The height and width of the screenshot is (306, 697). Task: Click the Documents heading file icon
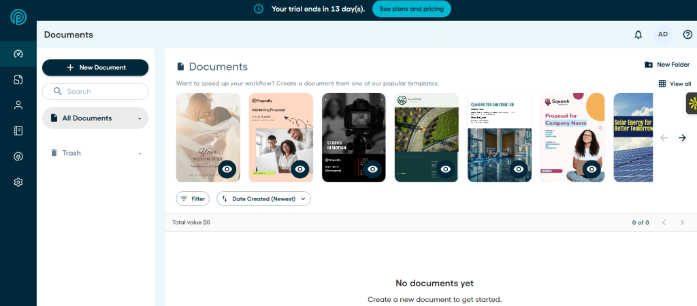(180, 67)
